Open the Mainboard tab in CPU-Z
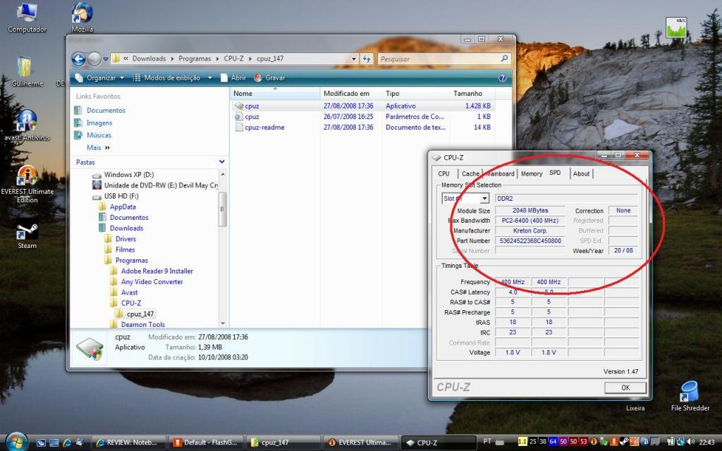The image size is (722, 451). coord(500,173)
